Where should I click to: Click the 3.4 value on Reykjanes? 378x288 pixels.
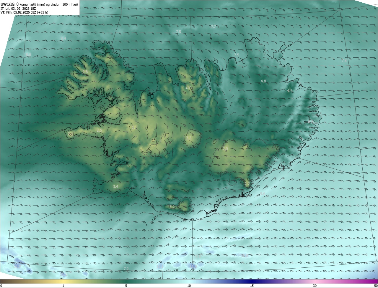click(x=115, y=186)
